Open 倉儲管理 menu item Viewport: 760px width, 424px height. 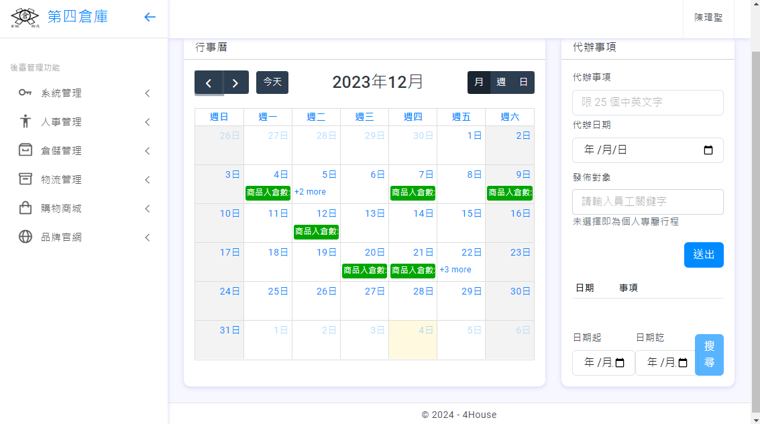pos(84,151)
